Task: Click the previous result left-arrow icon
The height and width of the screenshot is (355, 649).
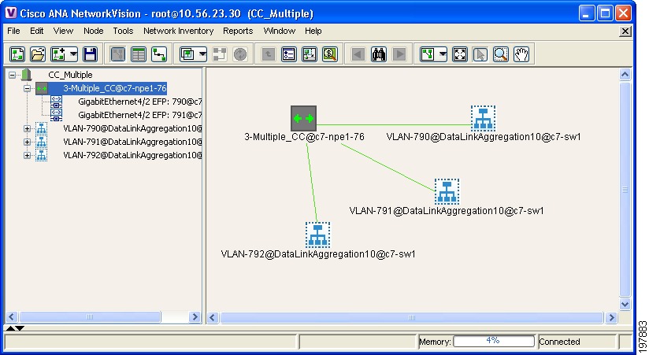Action: coord(358,54)
